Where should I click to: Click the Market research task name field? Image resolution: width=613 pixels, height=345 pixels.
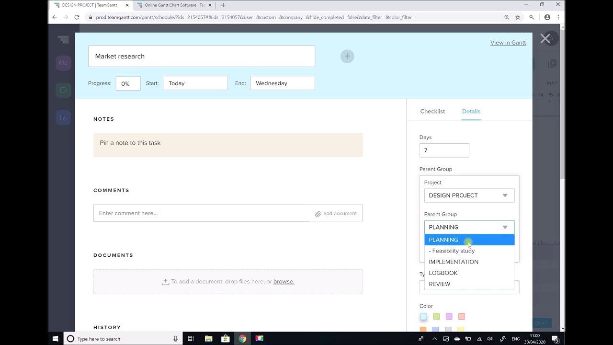[x=202, y=56]
